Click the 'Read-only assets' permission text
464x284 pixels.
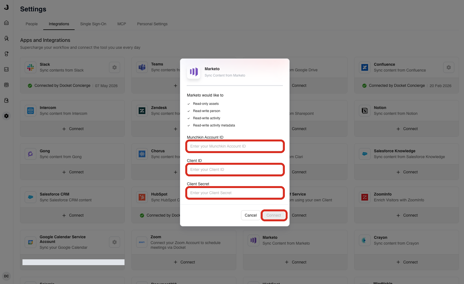(x=206, y=104)
